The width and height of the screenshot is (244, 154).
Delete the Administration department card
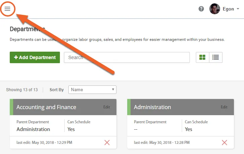point(224,143)
